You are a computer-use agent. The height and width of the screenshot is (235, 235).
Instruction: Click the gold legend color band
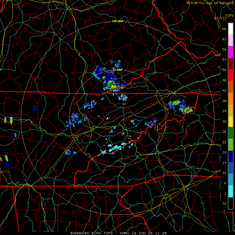coord(231,110)
